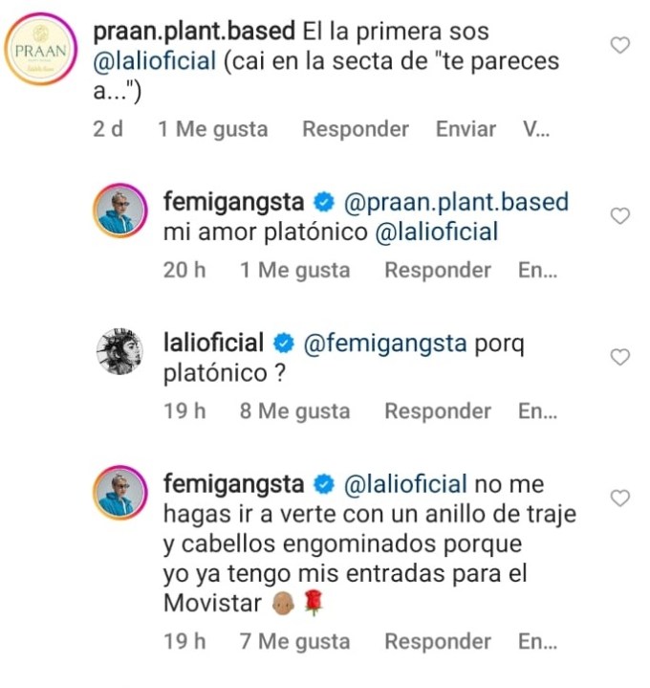
Task: Expand truncated 'En...' option on lalioficial's comment
Action: [x=537, y=411]
